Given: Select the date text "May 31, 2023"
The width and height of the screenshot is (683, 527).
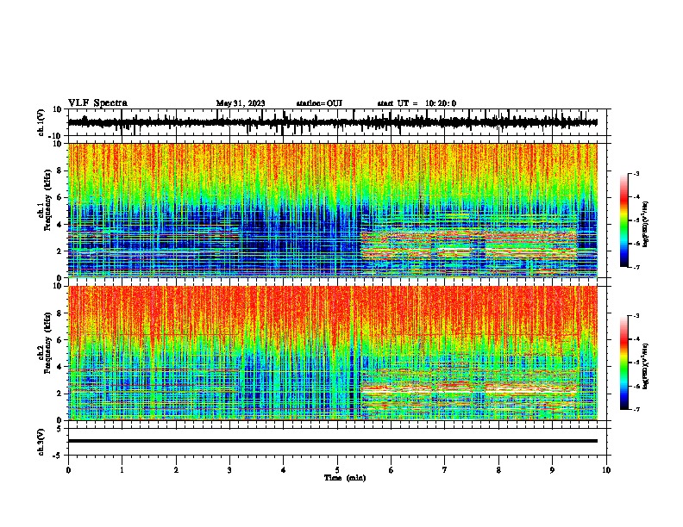Looking at the screenshot, I should 241,103.
